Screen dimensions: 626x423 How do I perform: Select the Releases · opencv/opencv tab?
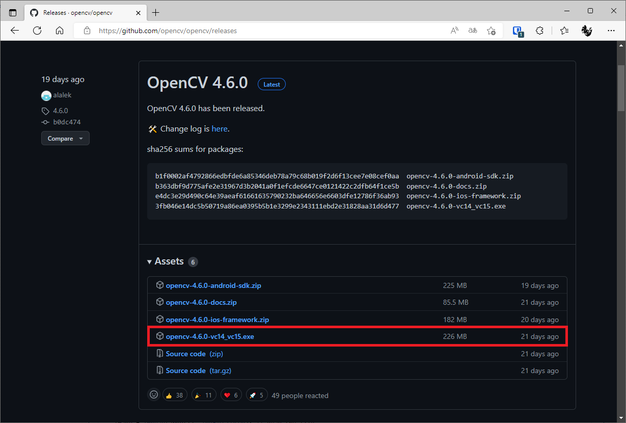pyautogui.click(x=84, y=12)
